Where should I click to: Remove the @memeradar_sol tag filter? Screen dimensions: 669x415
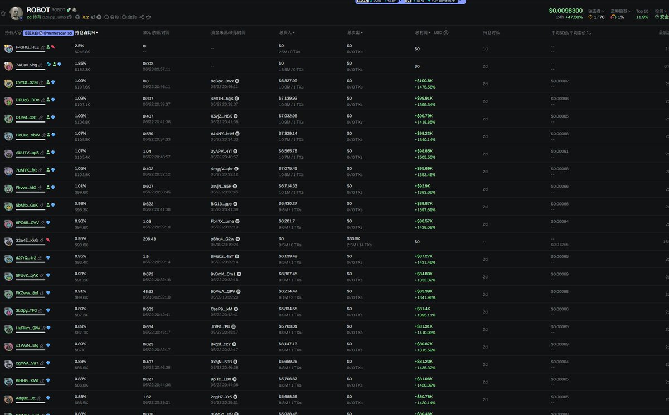tap(49, 33)
